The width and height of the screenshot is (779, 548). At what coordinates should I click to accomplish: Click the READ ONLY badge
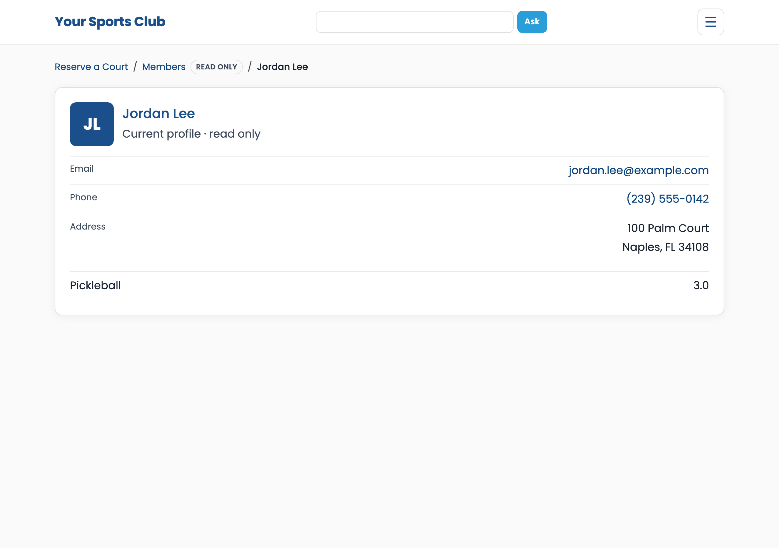coord(216,67)
